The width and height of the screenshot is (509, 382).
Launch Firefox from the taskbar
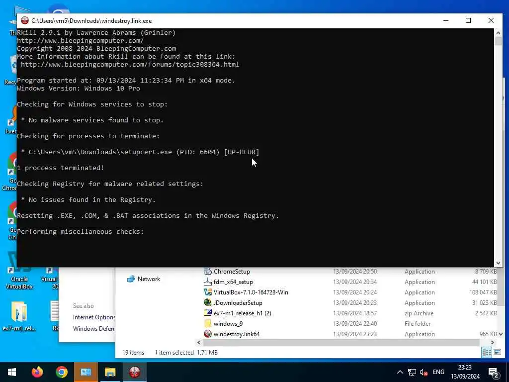[37, 372]
